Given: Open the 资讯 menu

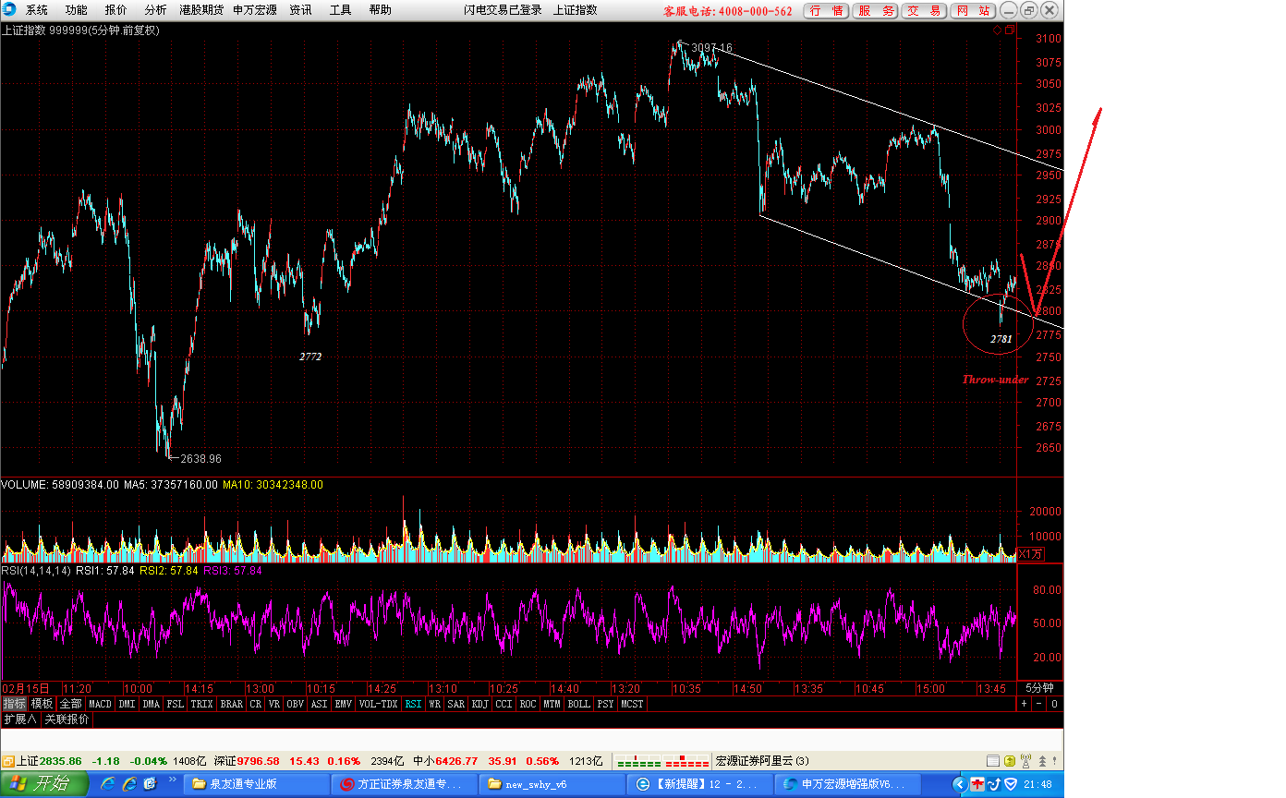Looking at the screenshot, I should pos(300,10).
